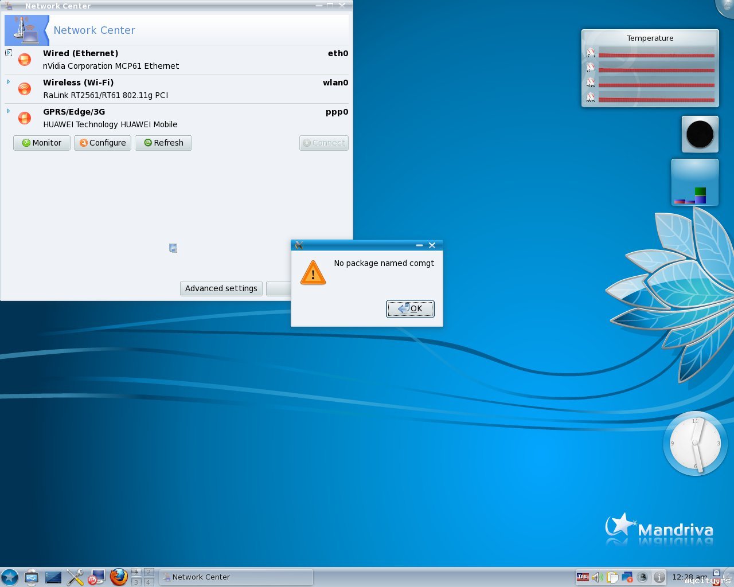Click the 'HUAWEI Technology HUAWEI Mobile' text
Viewport: 734px width, 587px height.
[x=110, y=124]
